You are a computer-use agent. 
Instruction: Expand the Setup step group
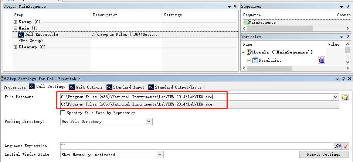coord(15,22)
